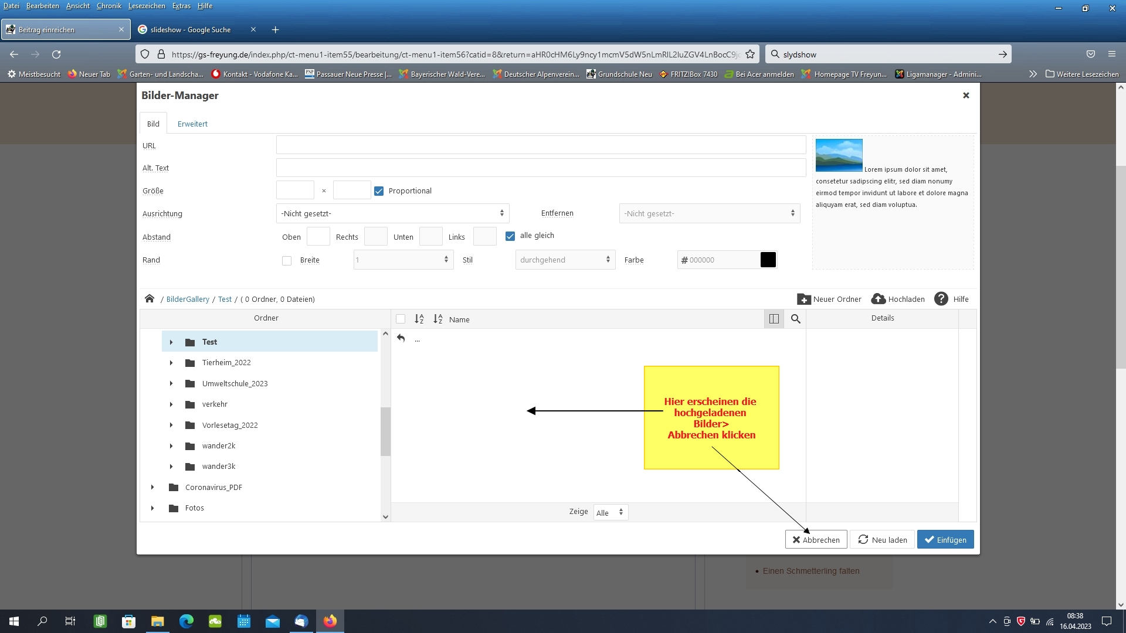Click the home icon in breadcrumb
Screen dimensions: 1126x633
[x=150, y=299]
